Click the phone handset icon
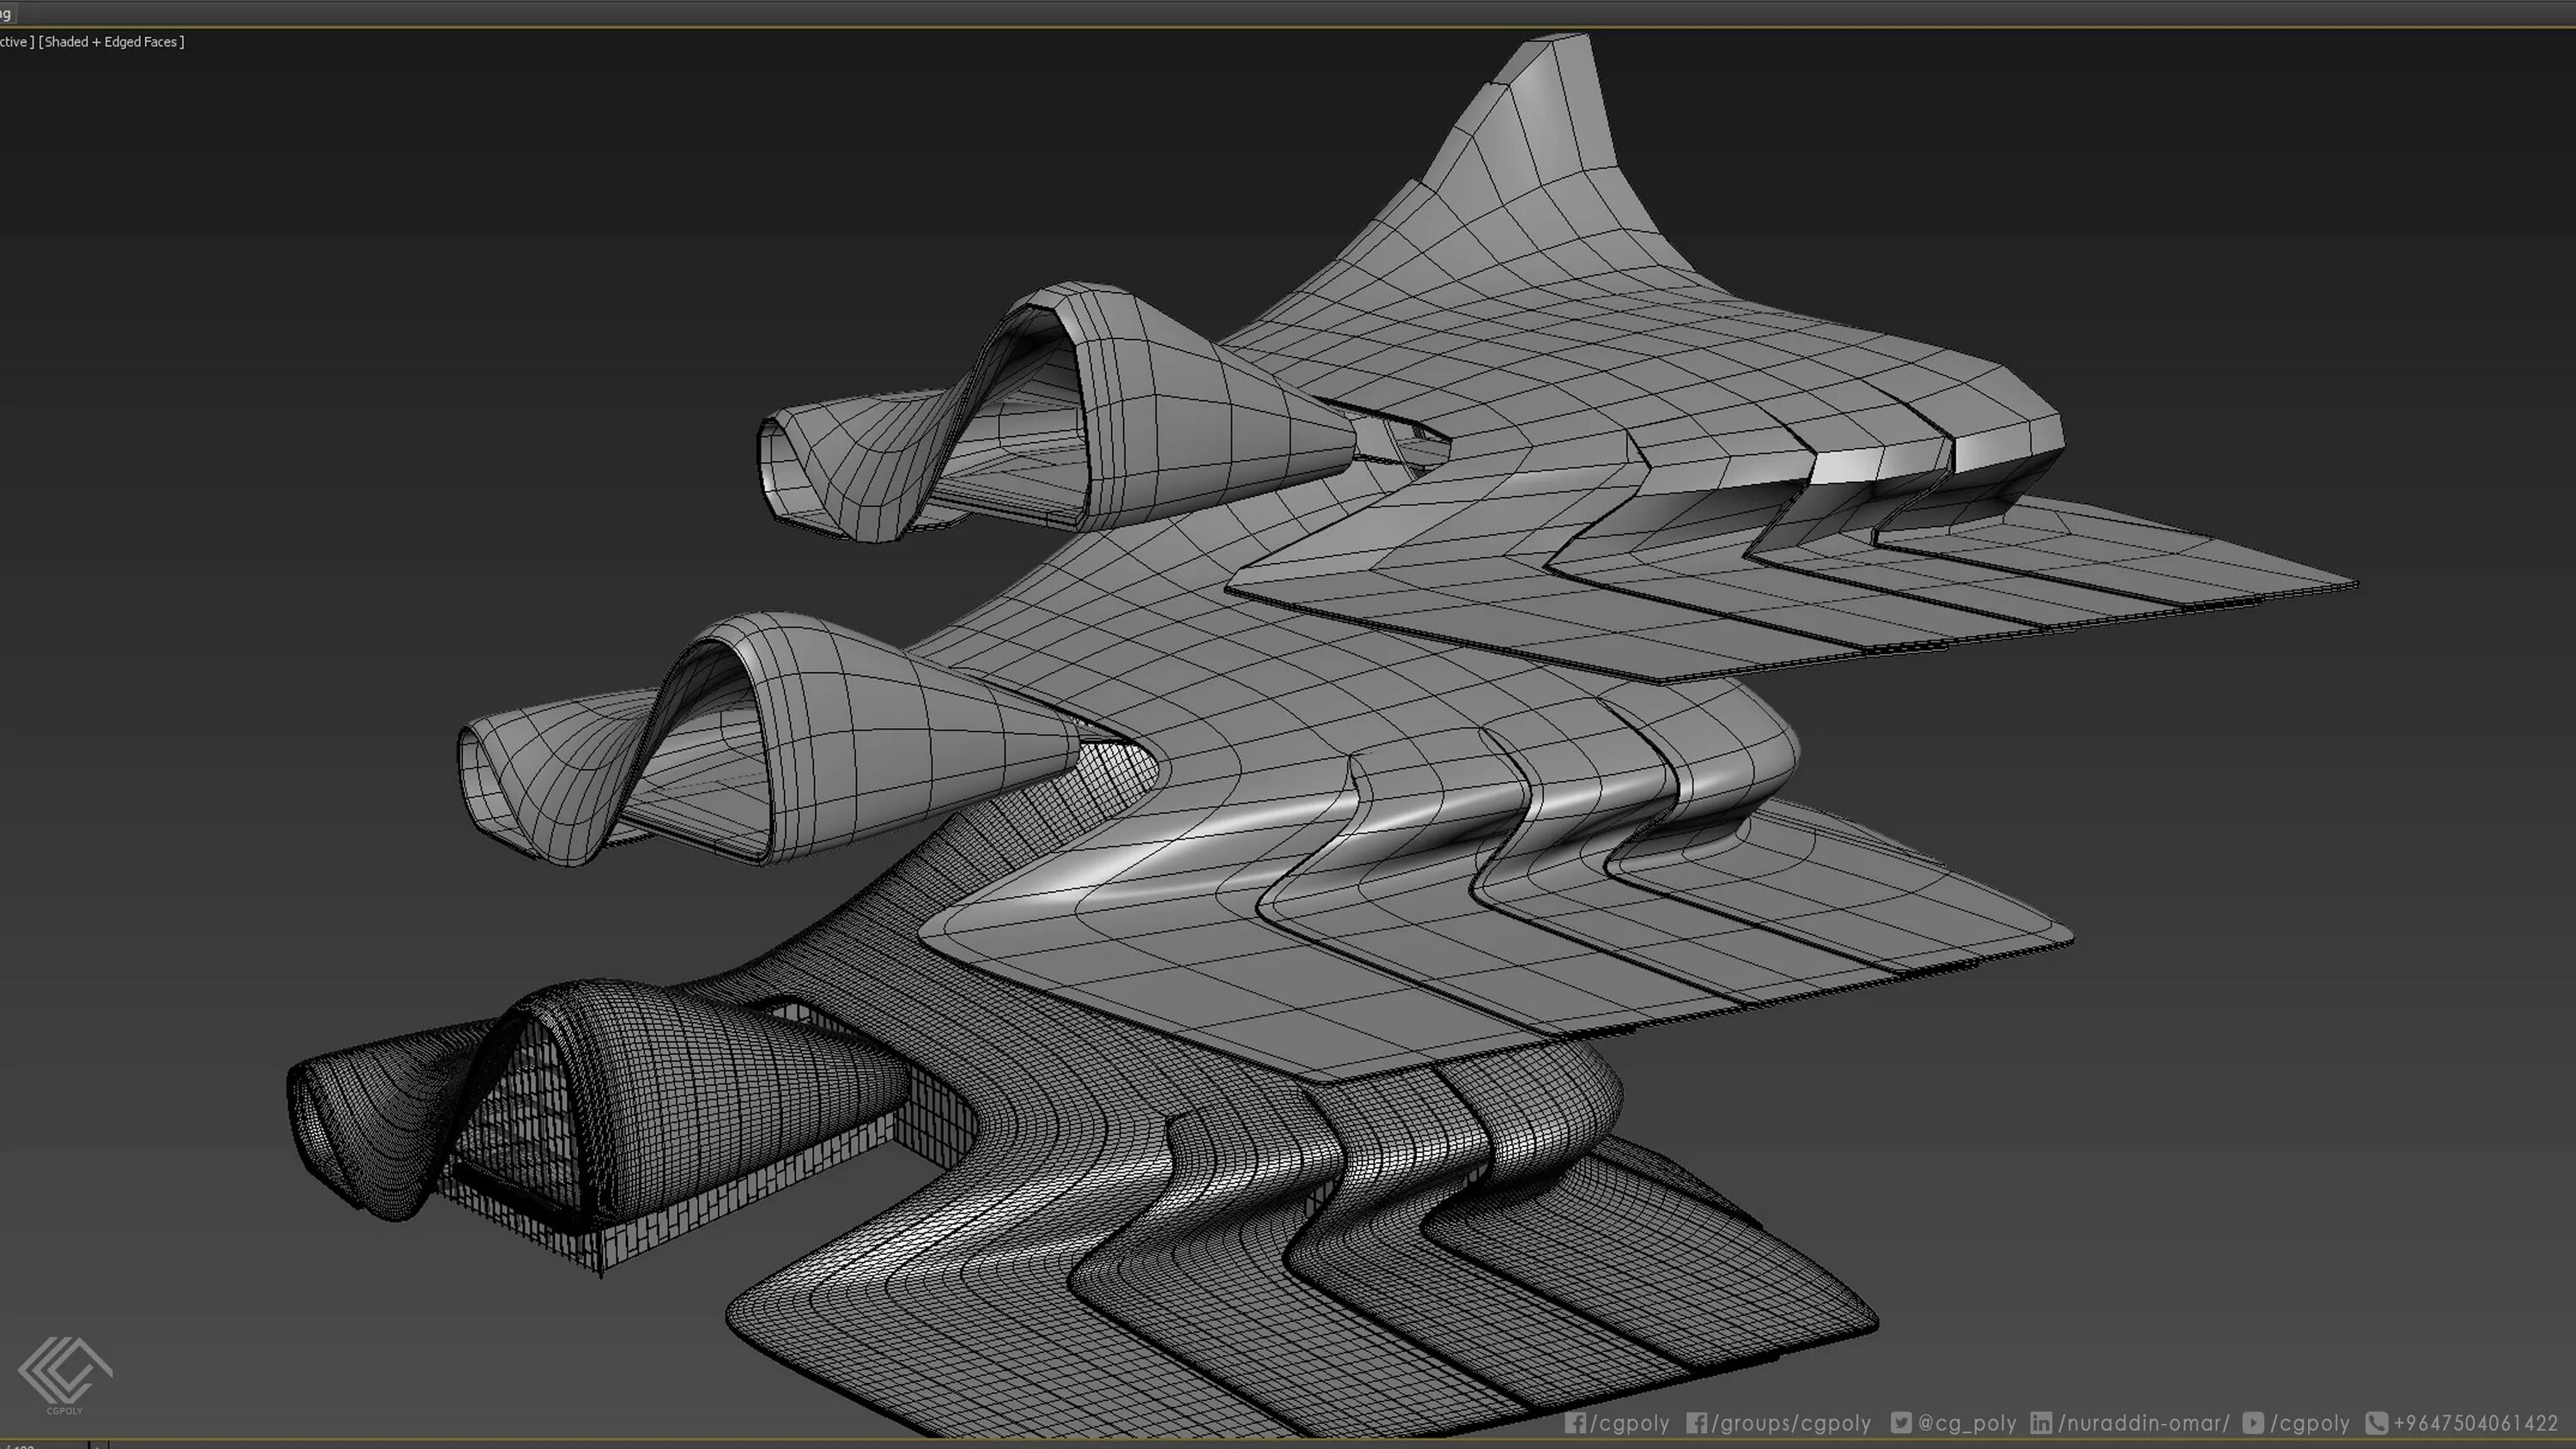The width and height of the screenshot is (2576, 1449). (x=2376, y=1423)
